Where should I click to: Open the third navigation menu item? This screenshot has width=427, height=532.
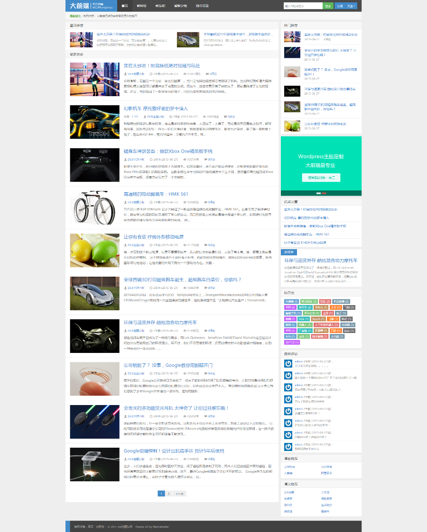click(x=160, y=6)
